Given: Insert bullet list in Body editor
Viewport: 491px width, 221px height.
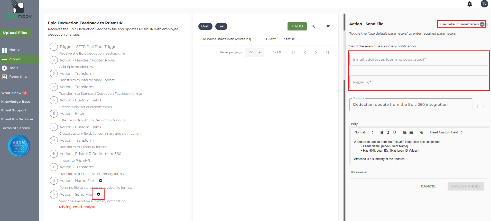Looking at the screenshot, I should [x=411, y=132].
